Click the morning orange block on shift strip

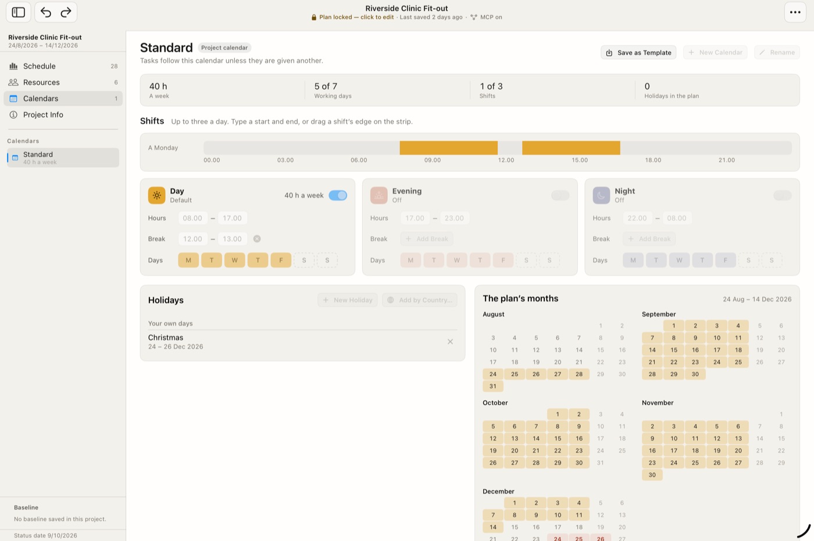(448, 148)
